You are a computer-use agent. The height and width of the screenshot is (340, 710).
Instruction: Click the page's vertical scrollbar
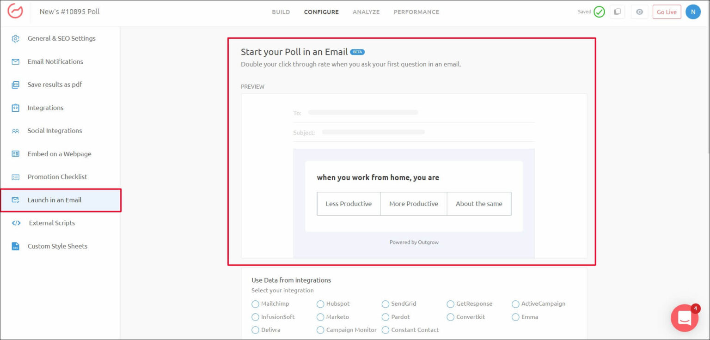tap(708, 92)
